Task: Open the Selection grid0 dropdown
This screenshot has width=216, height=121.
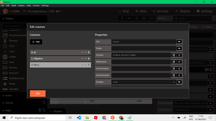Action: (x=209, y=18)
